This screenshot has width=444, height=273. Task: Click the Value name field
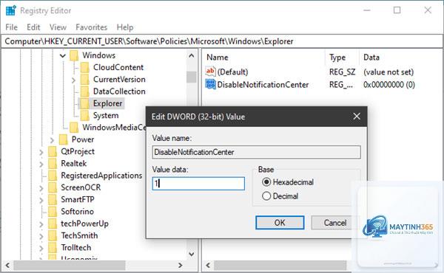coord(256,152)
